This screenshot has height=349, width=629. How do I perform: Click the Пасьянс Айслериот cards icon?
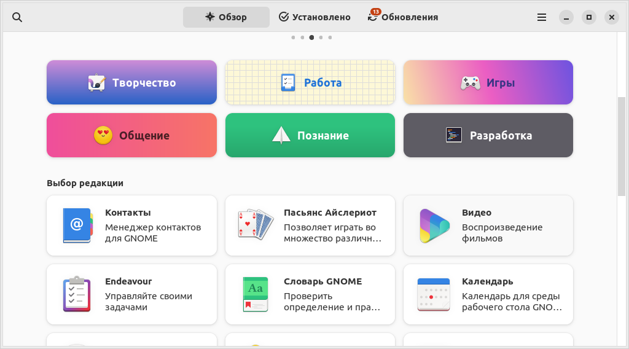pos(256,225)
